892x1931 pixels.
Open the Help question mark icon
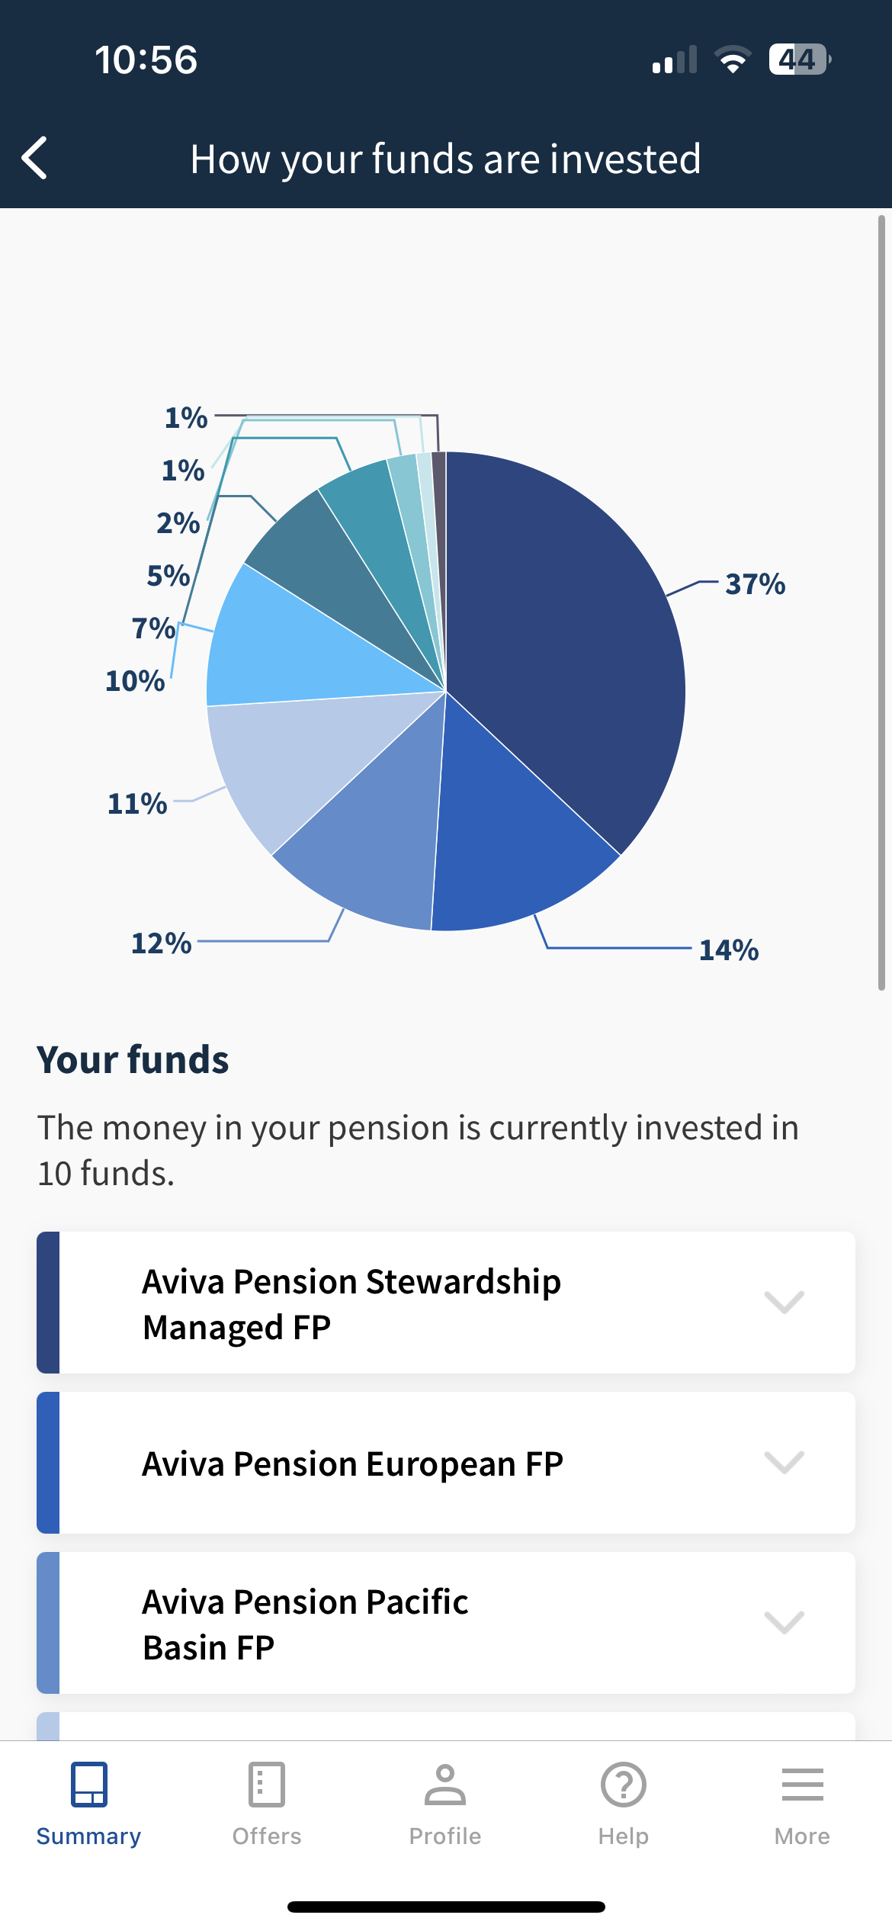[624, 1785]
